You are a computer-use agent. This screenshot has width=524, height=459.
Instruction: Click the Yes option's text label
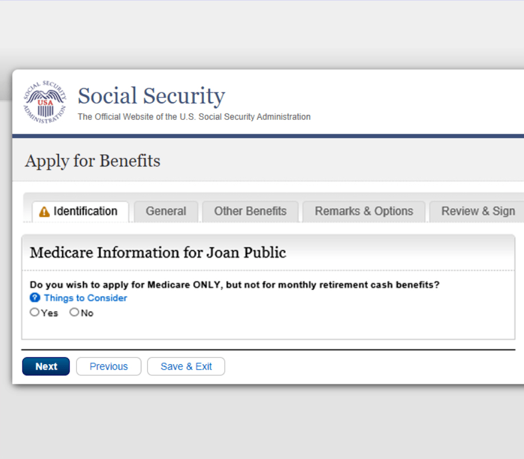tap(49, 313)
